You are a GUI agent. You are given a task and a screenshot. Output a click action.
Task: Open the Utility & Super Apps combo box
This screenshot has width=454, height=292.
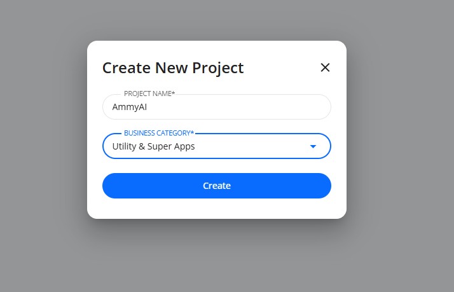pos(216,146)
